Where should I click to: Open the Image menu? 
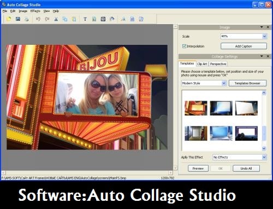tap(23, 11)
